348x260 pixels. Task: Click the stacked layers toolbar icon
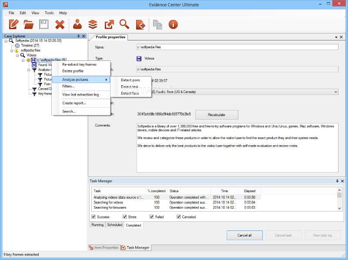pyautogui.click(x=93, y=24)
